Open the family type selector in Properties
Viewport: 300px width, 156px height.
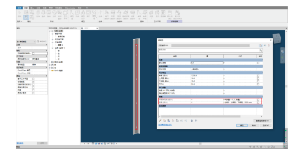point(26,41)
